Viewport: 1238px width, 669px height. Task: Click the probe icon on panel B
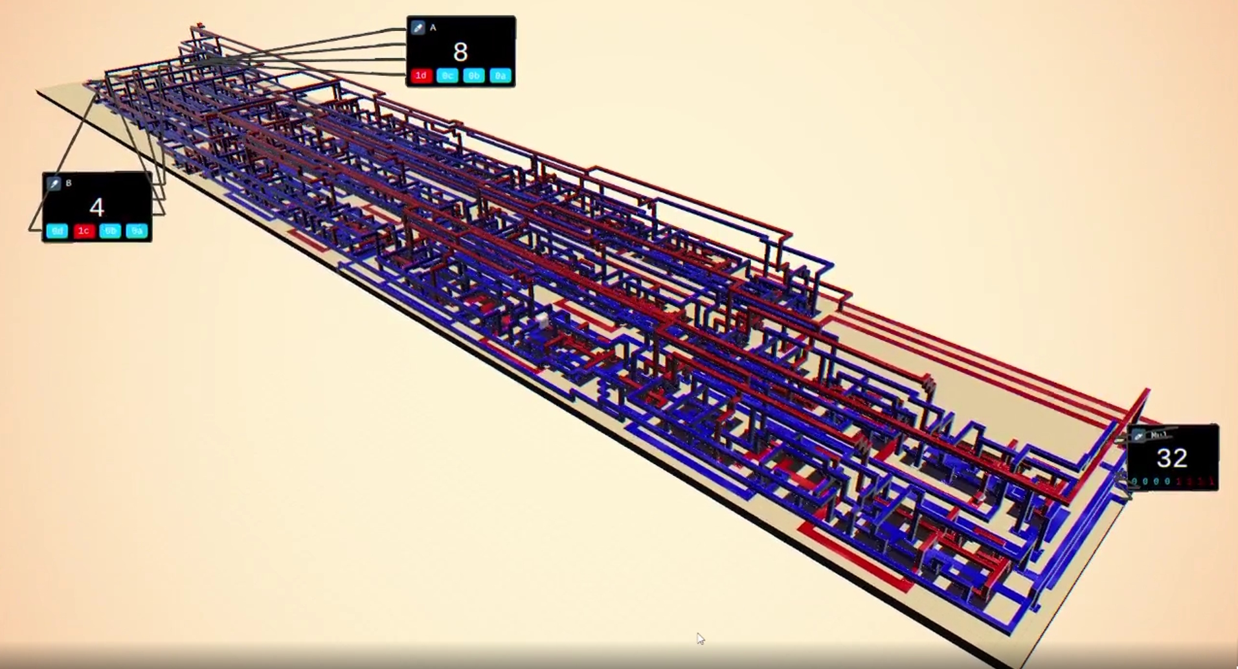tap(54, 184)
